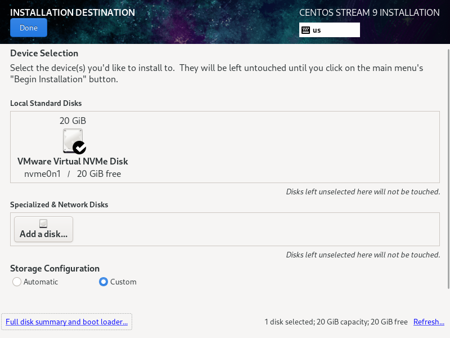Viewport: 450px width, 338px height.
Task: Select the NVMe hard drive icon
Action: [x=73, y=140]
